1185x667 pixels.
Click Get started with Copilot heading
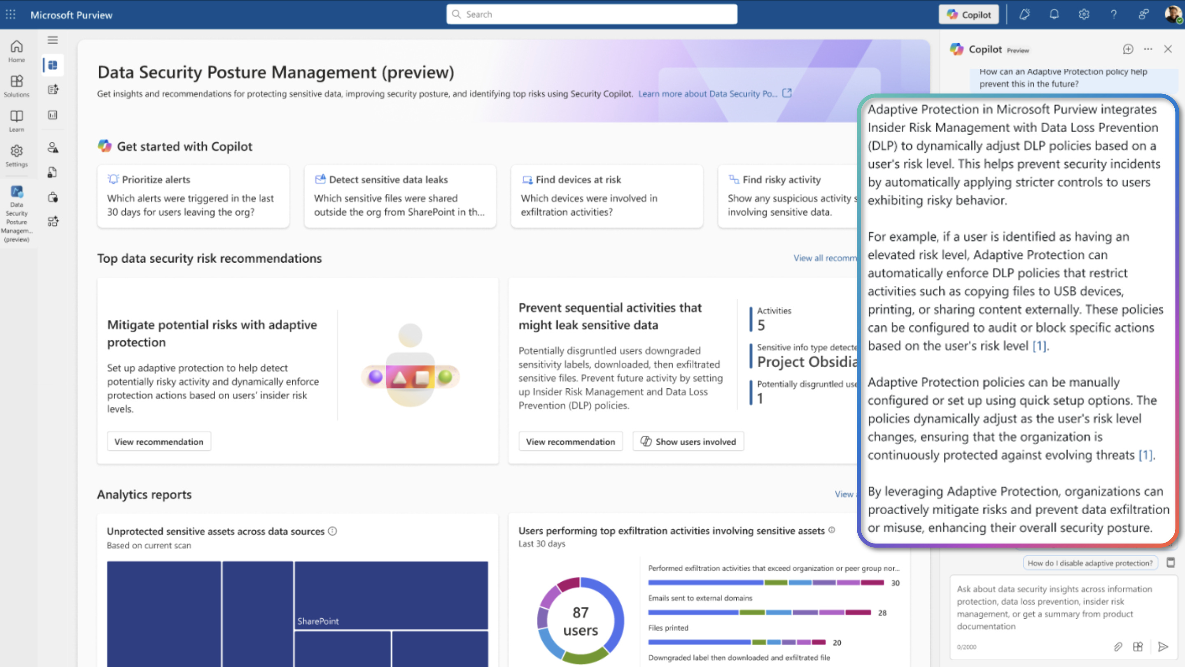184,146
